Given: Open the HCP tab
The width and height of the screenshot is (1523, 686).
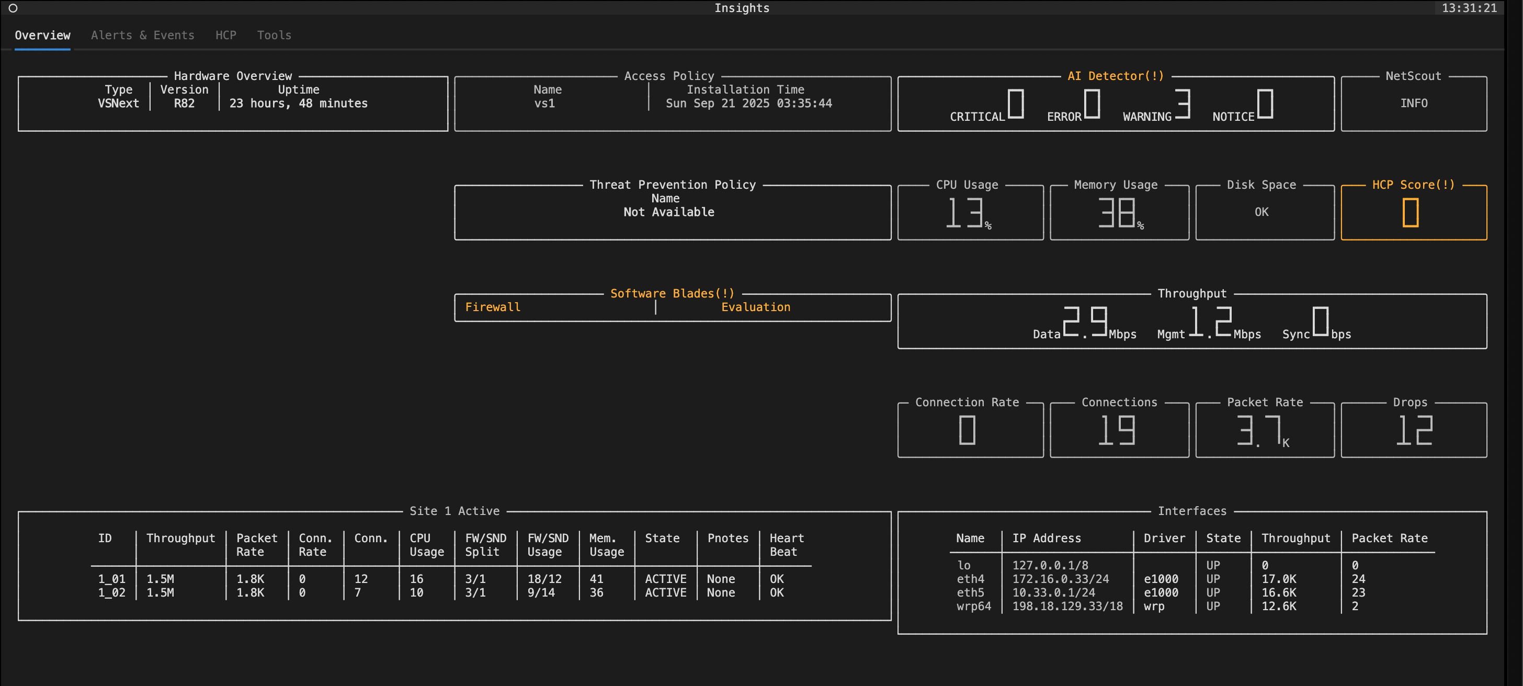Looking at the screenshot, I should click(x=225, y=36).
